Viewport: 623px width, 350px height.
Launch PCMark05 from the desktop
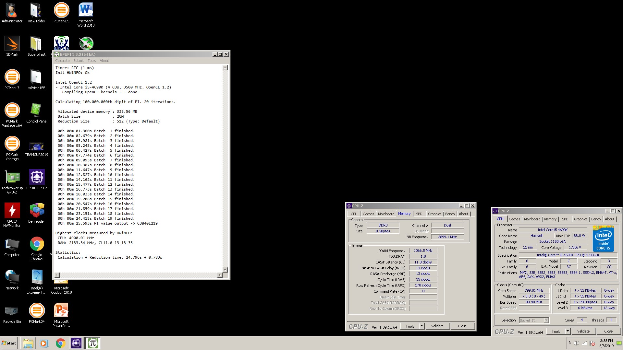[x=61, y=13]
